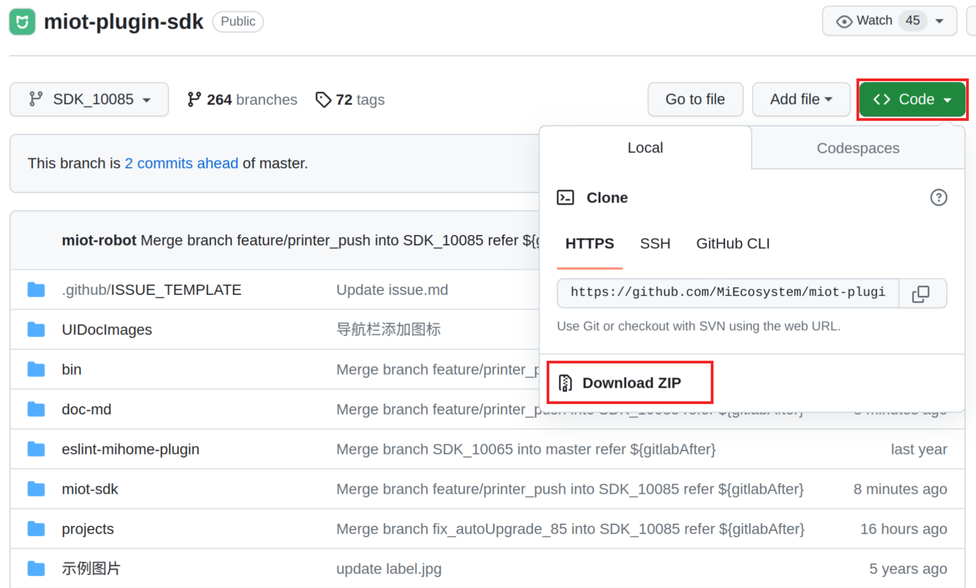Open the UIDocImages folder

[x=107, y=330]
